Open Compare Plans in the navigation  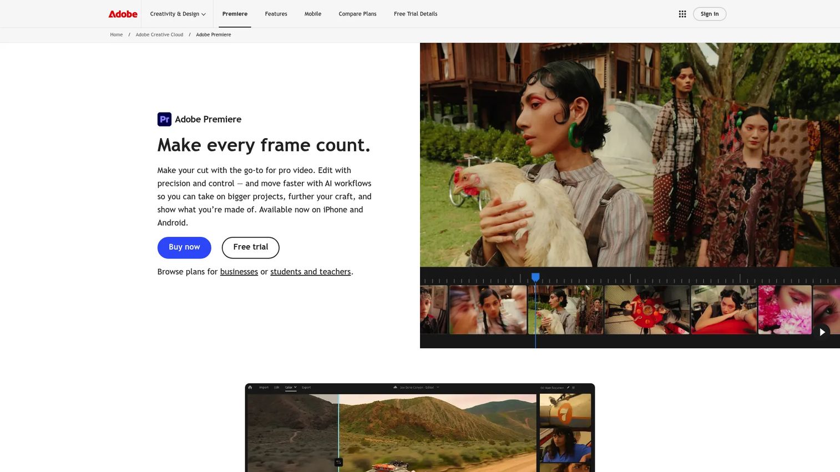357,14
